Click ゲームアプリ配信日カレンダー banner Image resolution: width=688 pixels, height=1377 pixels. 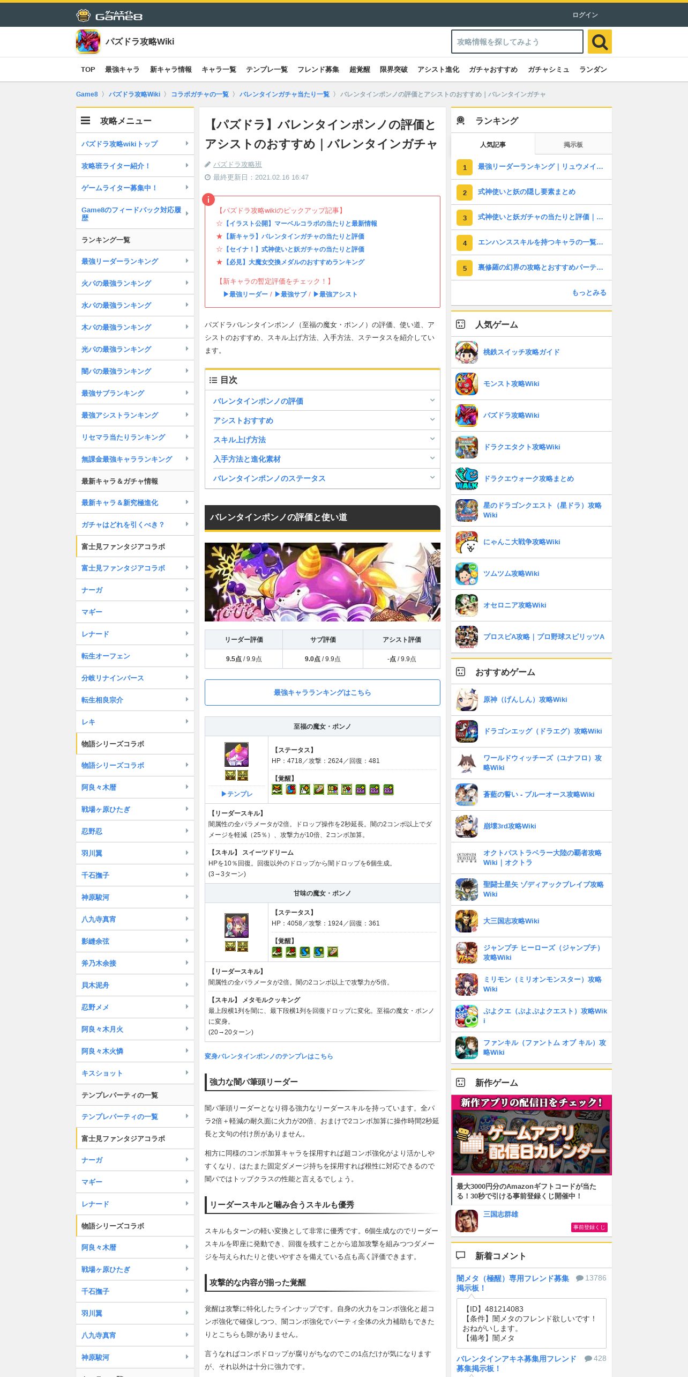[532, 1135]
